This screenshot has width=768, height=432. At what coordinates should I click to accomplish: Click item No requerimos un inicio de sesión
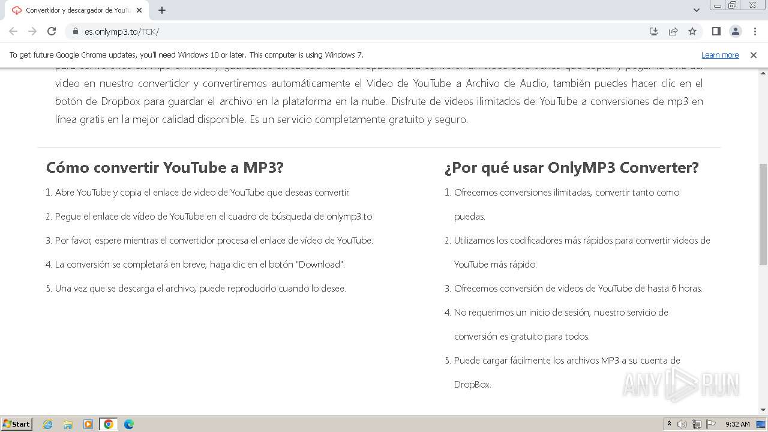click(561, 325)
